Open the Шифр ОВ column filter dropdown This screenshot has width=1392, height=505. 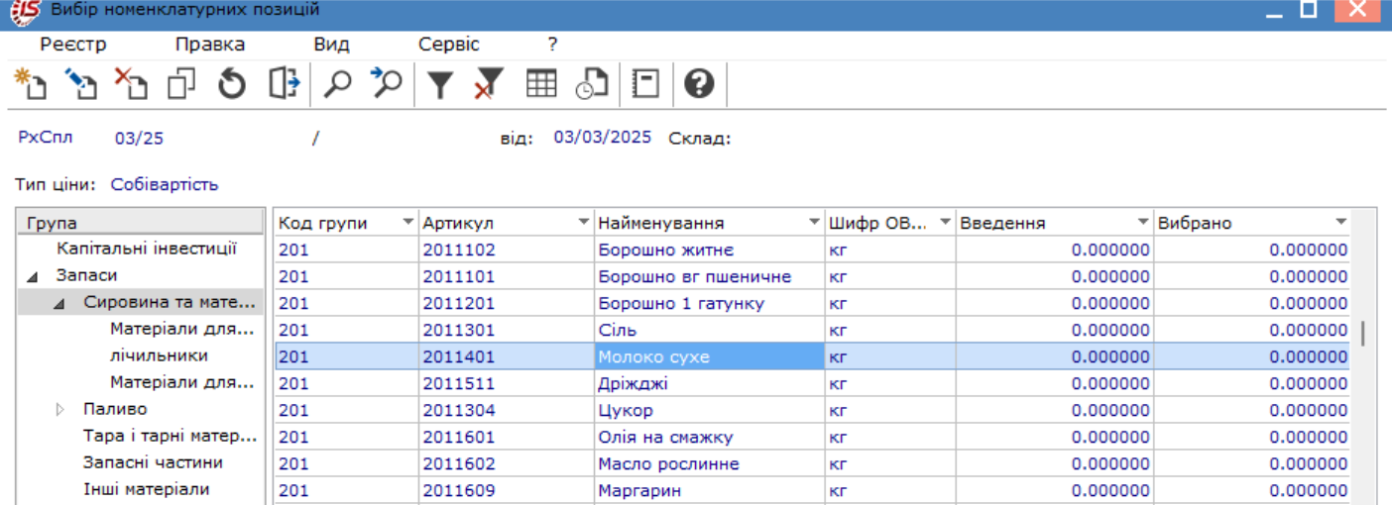point(945,223)
